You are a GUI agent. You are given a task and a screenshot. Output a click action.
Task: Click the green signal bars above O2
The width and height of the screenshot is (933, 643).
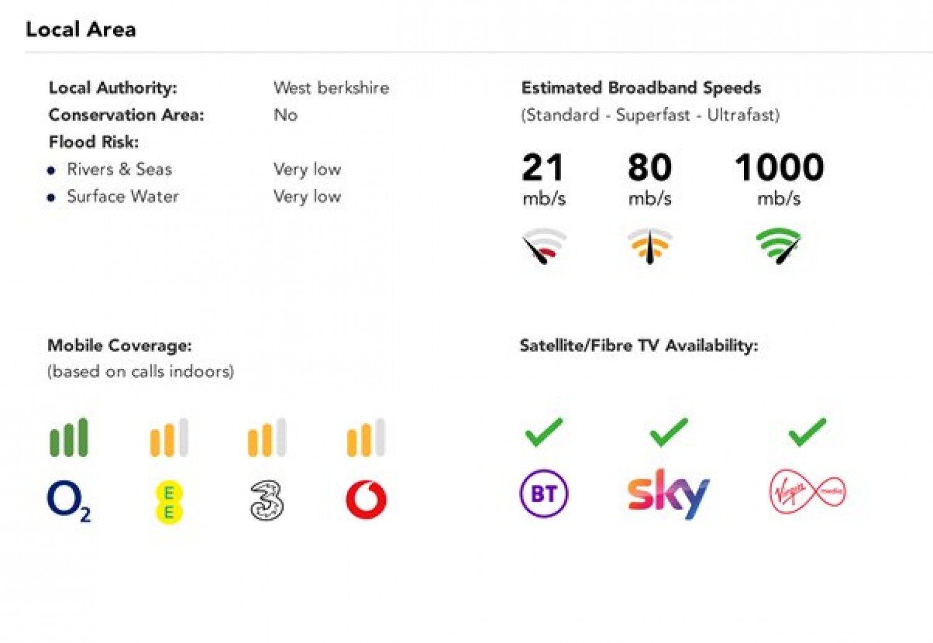(69, 438)
